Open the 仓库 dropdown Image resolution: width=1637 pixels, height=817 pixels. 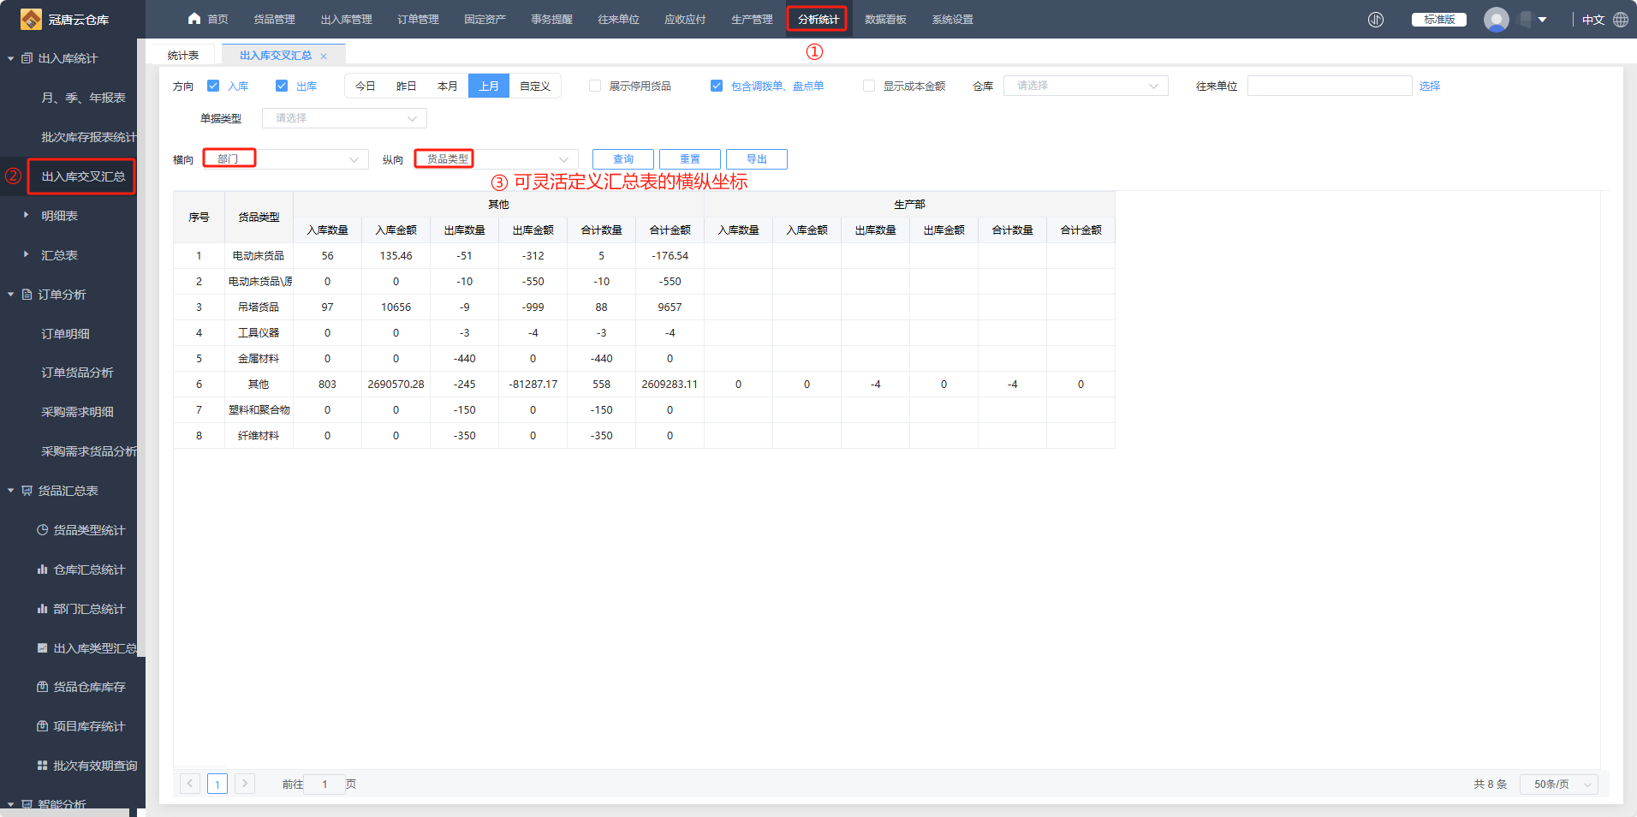pos(1086,86)
